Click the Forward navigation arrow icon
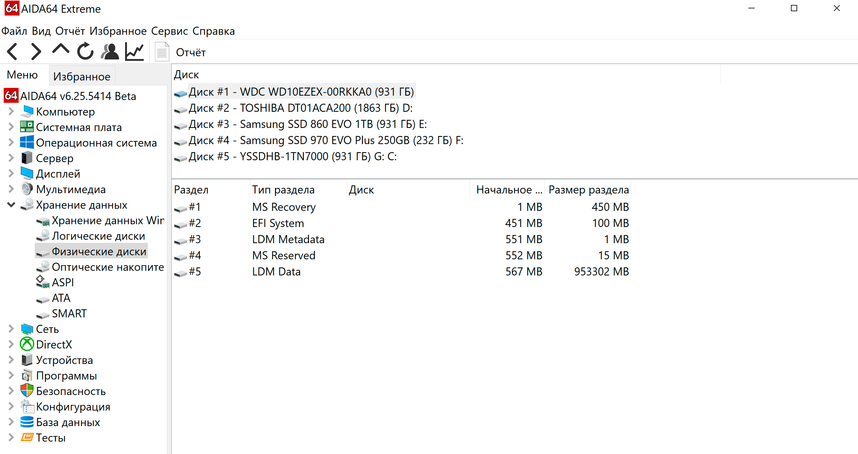The width and height of the screenshot is (858, 454). coord(36,52)
